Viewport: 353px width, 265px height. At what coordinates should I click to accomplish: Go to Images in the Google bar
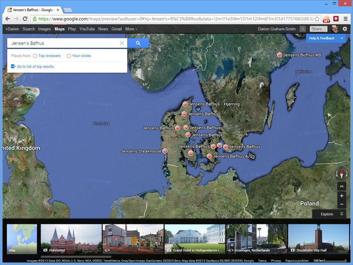[45, 29]
